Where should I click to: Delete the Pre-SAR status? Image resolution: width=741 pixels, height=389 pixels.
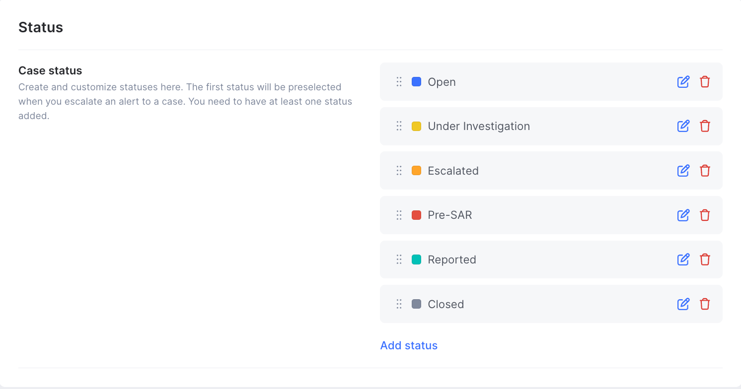(705, 215)
